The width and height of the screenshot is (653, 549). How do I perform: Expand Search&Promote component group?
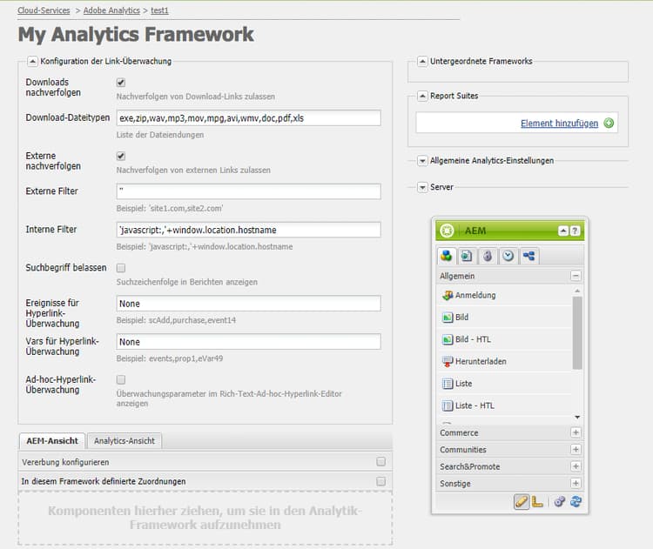576,466
